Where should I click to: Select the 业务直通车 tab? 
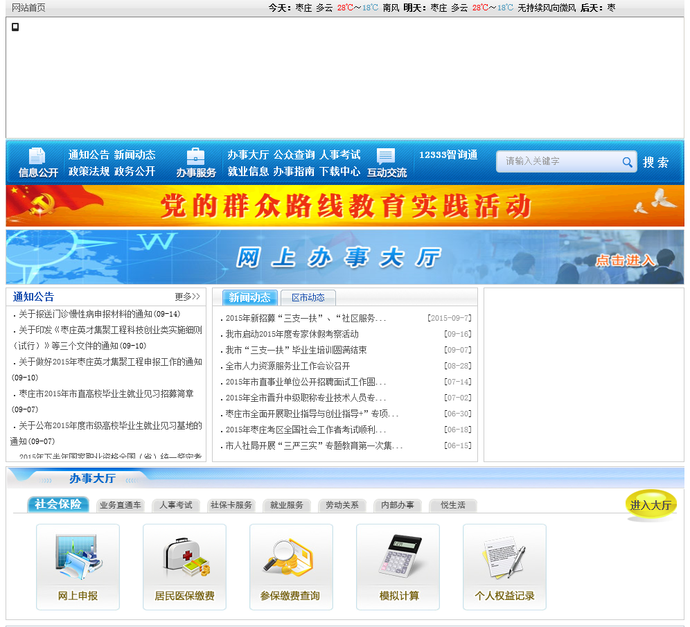click(x=120, y=505)
